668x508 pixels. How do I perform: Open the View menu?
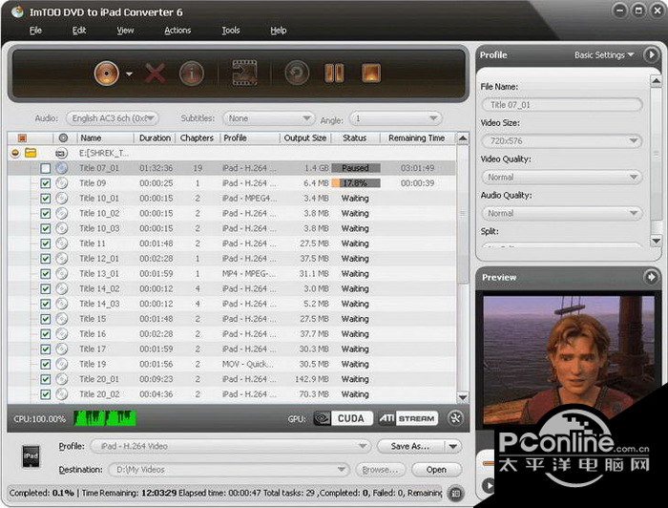[125, 31]
